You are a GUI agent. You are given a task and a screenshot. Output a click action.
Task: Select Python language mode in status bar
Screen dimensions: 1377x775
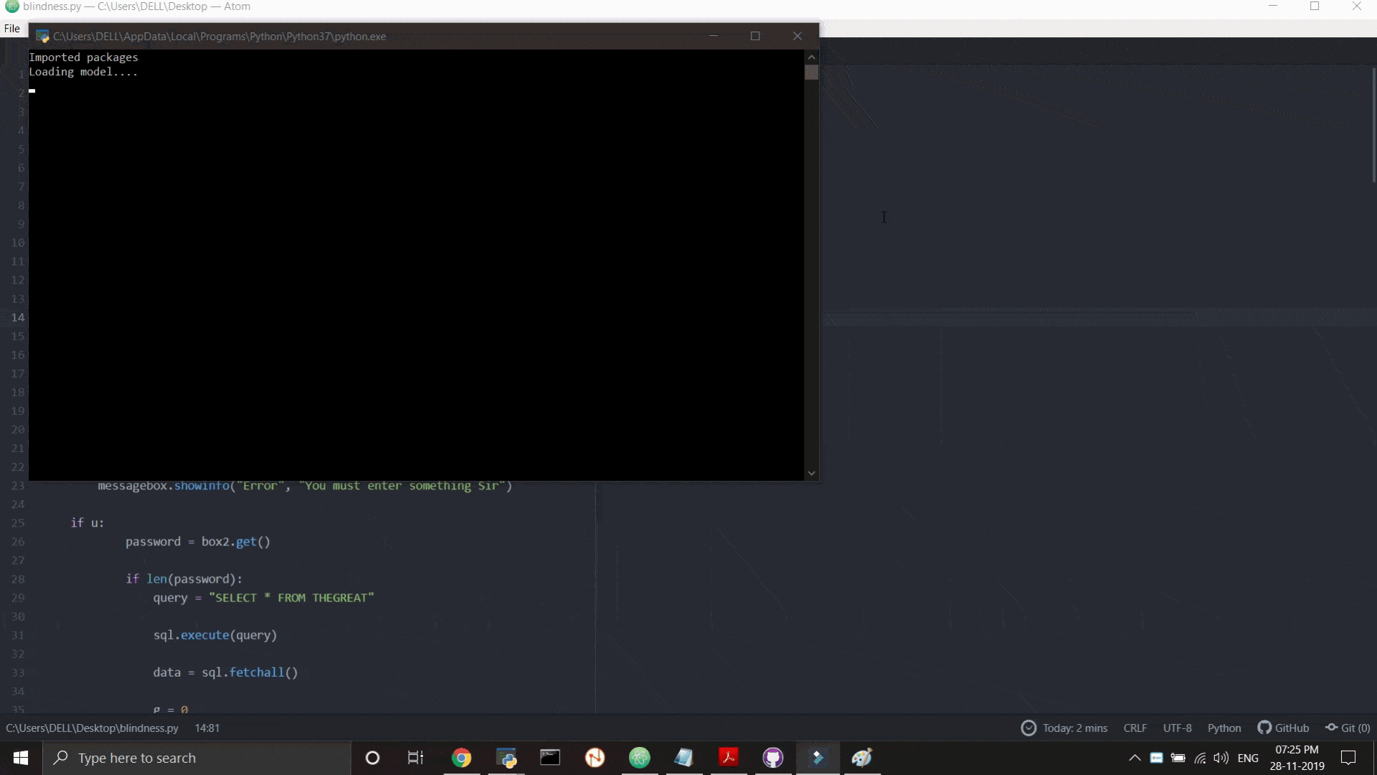pos(1226,728)
